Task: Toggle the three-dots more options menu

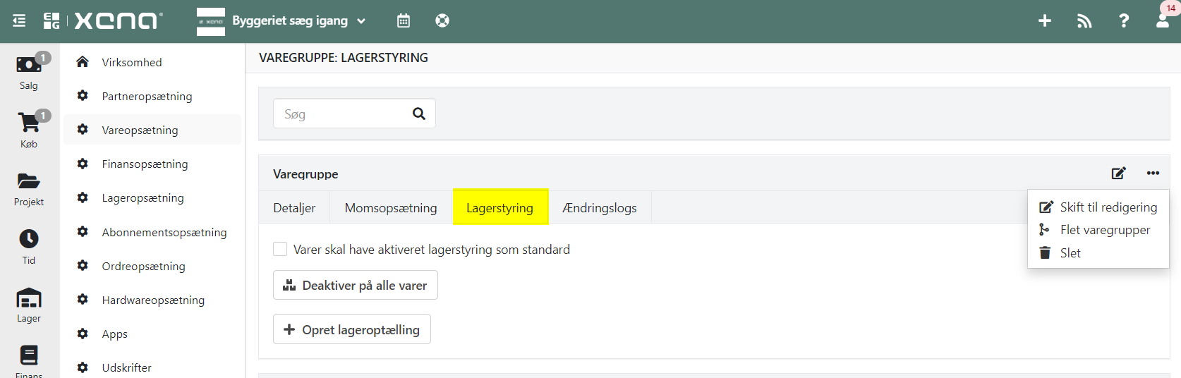Action: [1153, 173]
